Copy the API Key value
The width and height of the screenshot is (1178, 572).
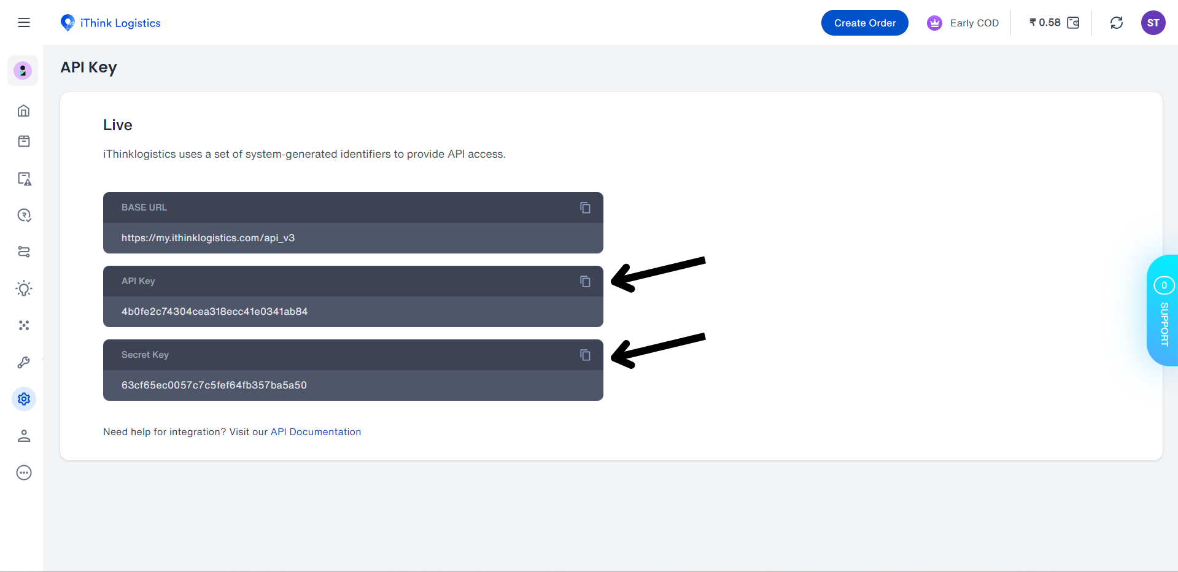click(x=585, y=281)
